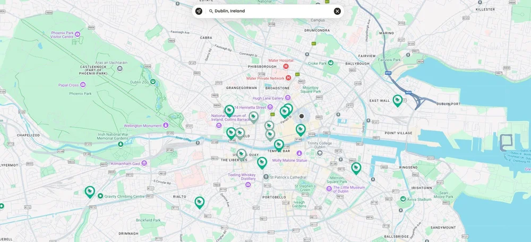Open the Hugh Lane Gallery marker icon
Viewport: 531px width, 242px height.
tap(287, 98)
